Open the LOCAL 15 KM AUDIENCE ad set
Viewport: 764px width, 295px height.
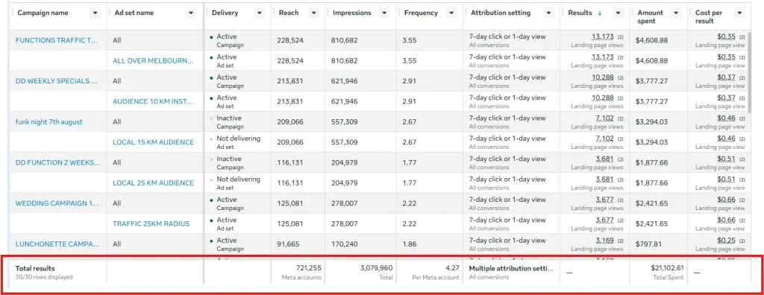(x=153, y=142)
